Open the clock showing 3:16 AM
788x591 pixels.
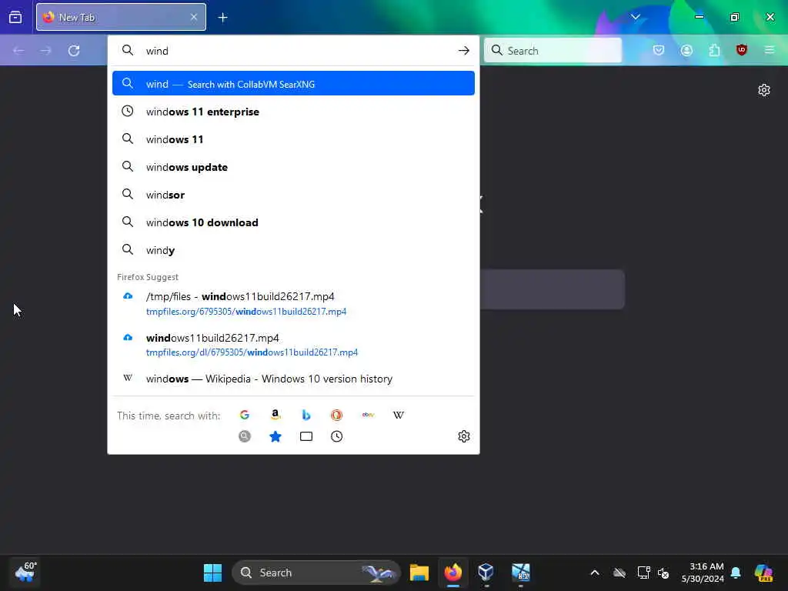(703, 573)
